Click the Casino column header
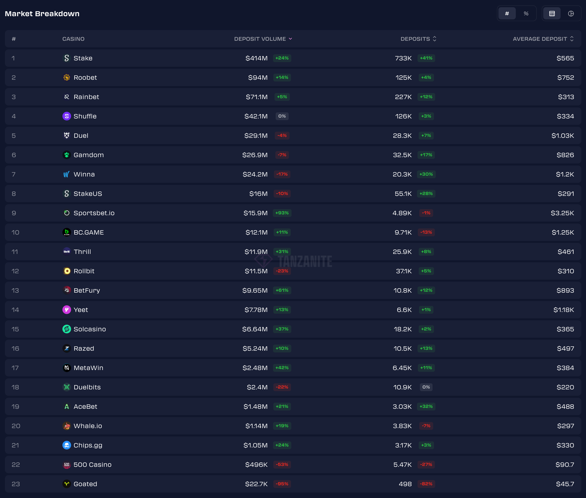Image resolution: width=586 pixels, height=498 pixels. pyautogui.click(x=73, y=39)
